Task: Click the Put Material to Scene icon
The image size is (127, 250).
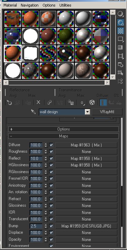Action: (17, 102)
